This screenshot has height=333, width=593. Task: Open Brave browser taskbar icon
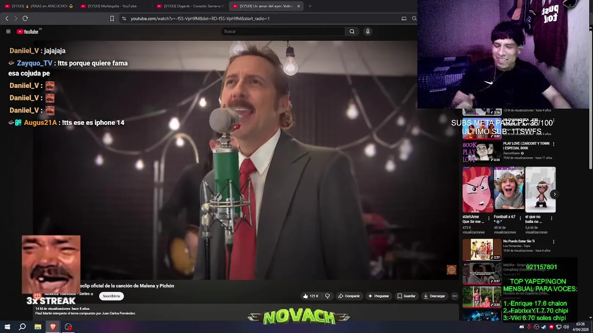53,327
